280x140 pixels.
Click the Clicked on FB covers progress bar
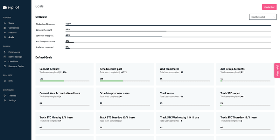coord(168,25)
